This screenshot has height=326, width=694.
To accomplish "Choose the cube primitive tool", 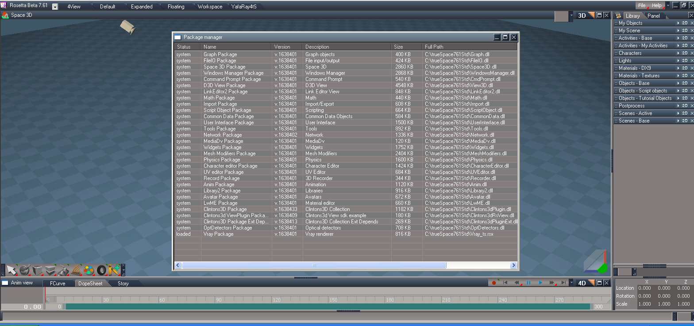I will tap(38, 270).
